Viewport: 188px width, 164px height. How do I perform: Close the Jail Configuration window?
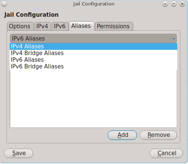pos(182,4)
